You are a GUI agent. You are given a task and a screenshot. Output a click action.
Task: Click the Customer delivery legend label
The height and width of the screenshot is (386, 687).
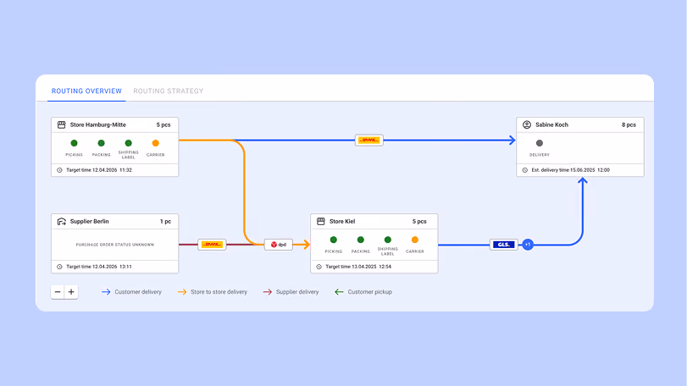click(x=138, y=292)
